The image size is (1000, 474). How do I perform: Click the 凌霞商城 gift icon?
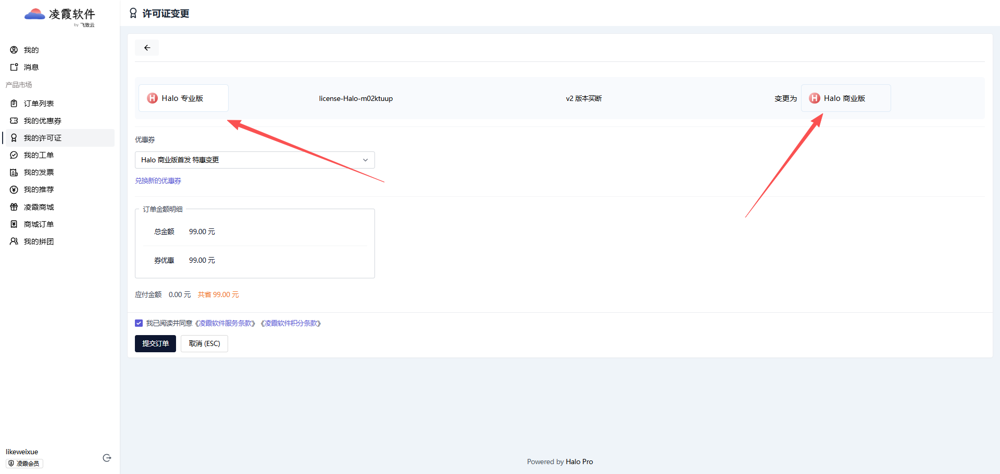(x=14, y=207)
